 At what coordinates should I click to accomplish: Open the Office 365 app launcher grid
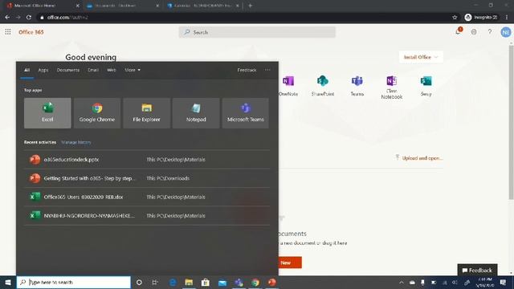8,32
